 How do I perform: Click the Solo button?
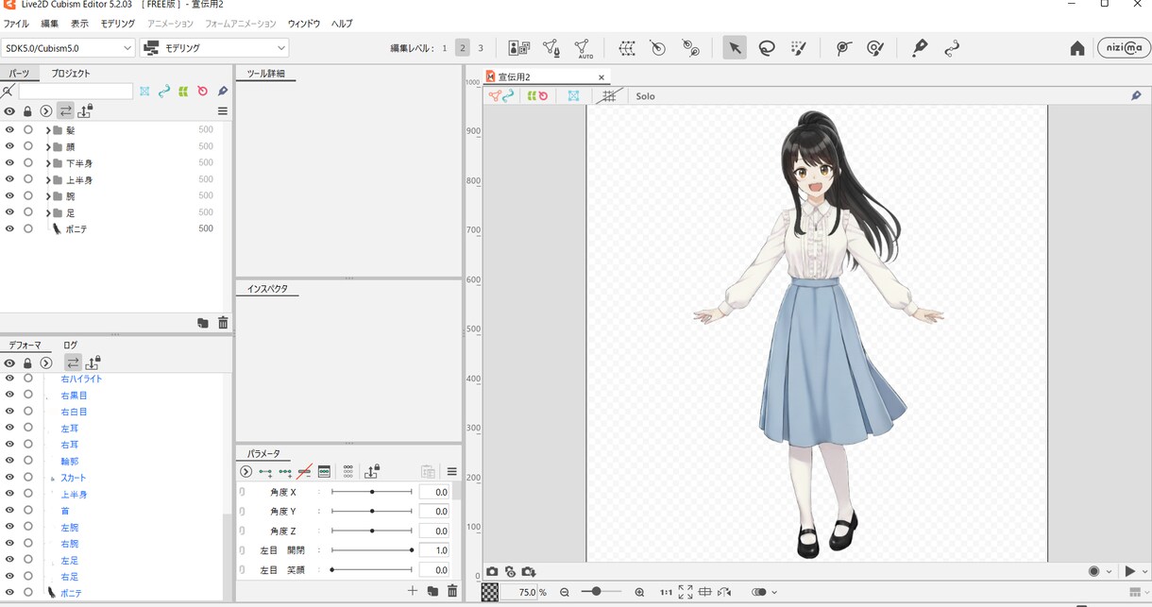pos(645,96)
